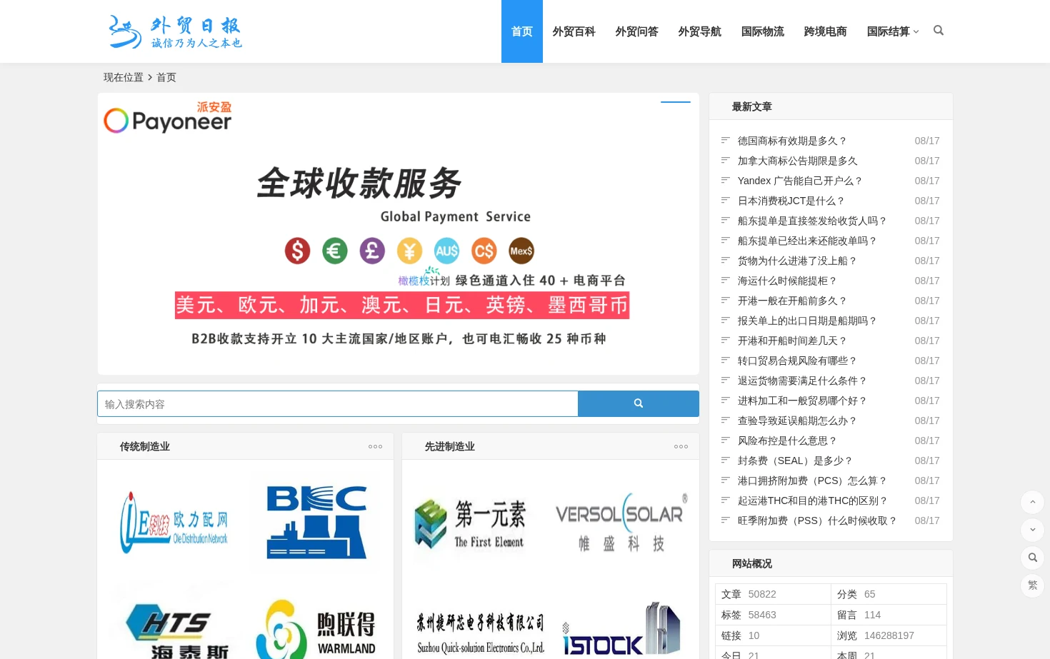This screenshot has width=1050, height=659.
Task: Click the 输入搜索内容 search input field
Action: pyautogui.click(x=337, y=403)
